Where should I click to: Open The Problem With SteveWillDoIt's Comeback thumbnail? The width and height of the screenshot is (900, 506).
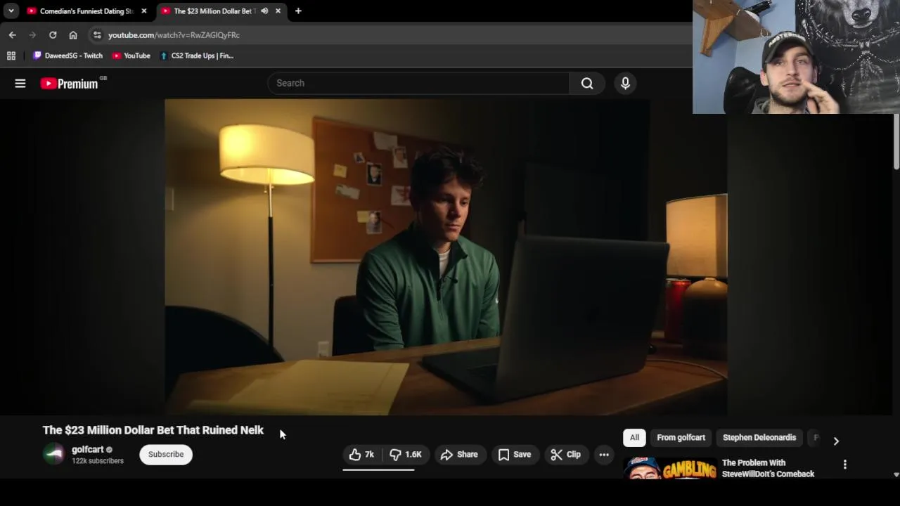(670, 468)
